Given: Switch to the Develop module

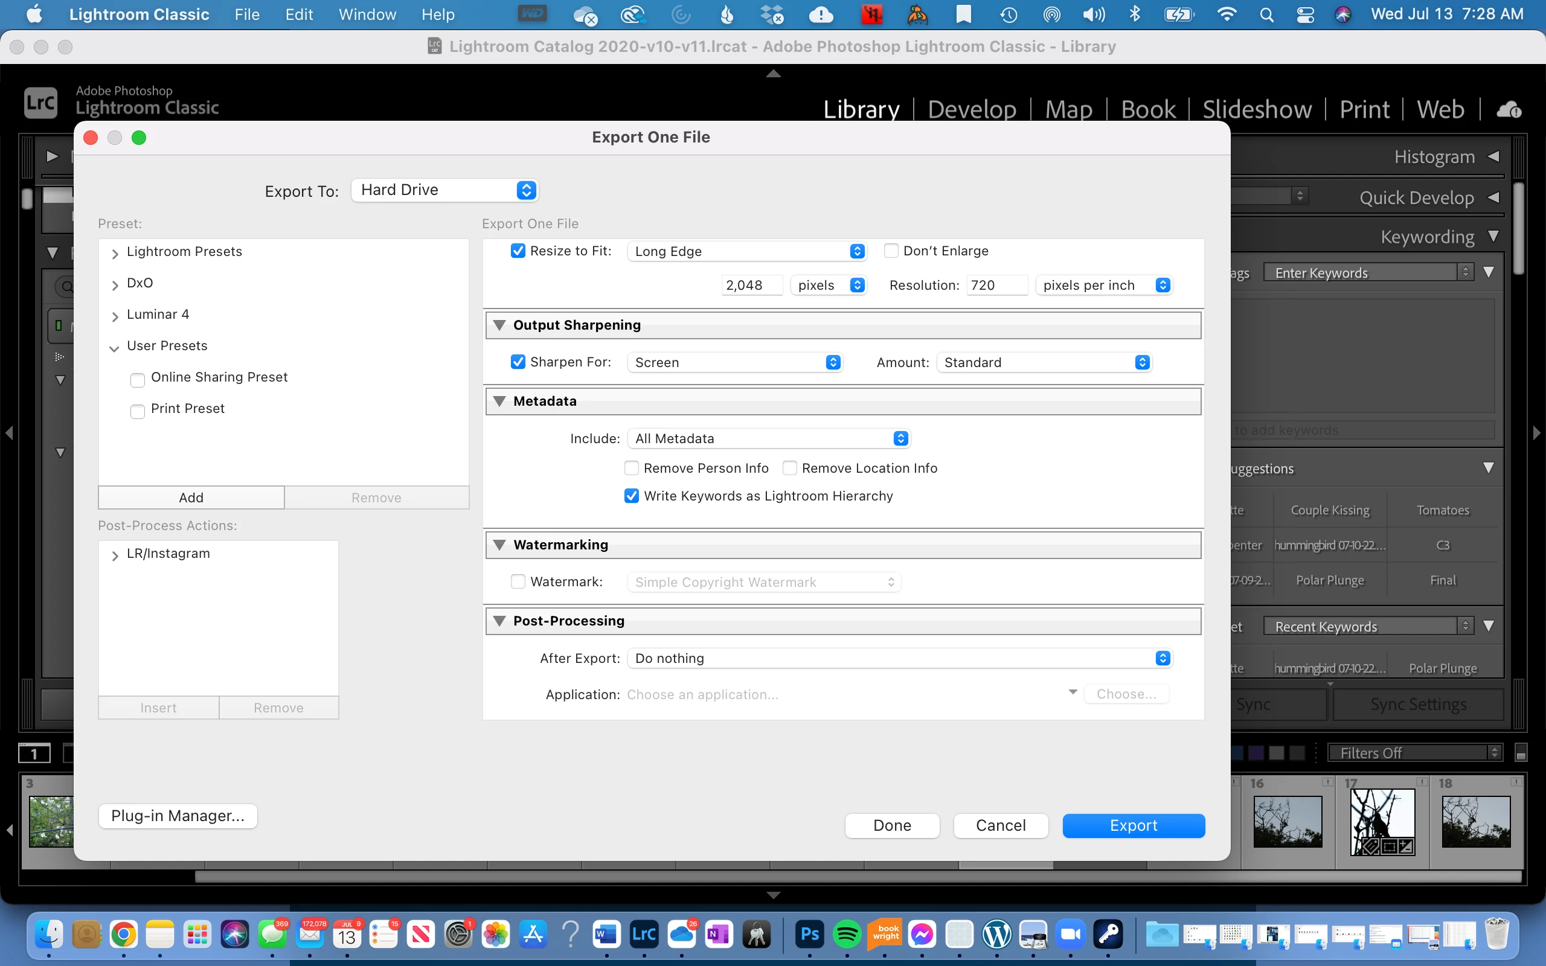Looking at the screenshot, I should click(972, 109).
